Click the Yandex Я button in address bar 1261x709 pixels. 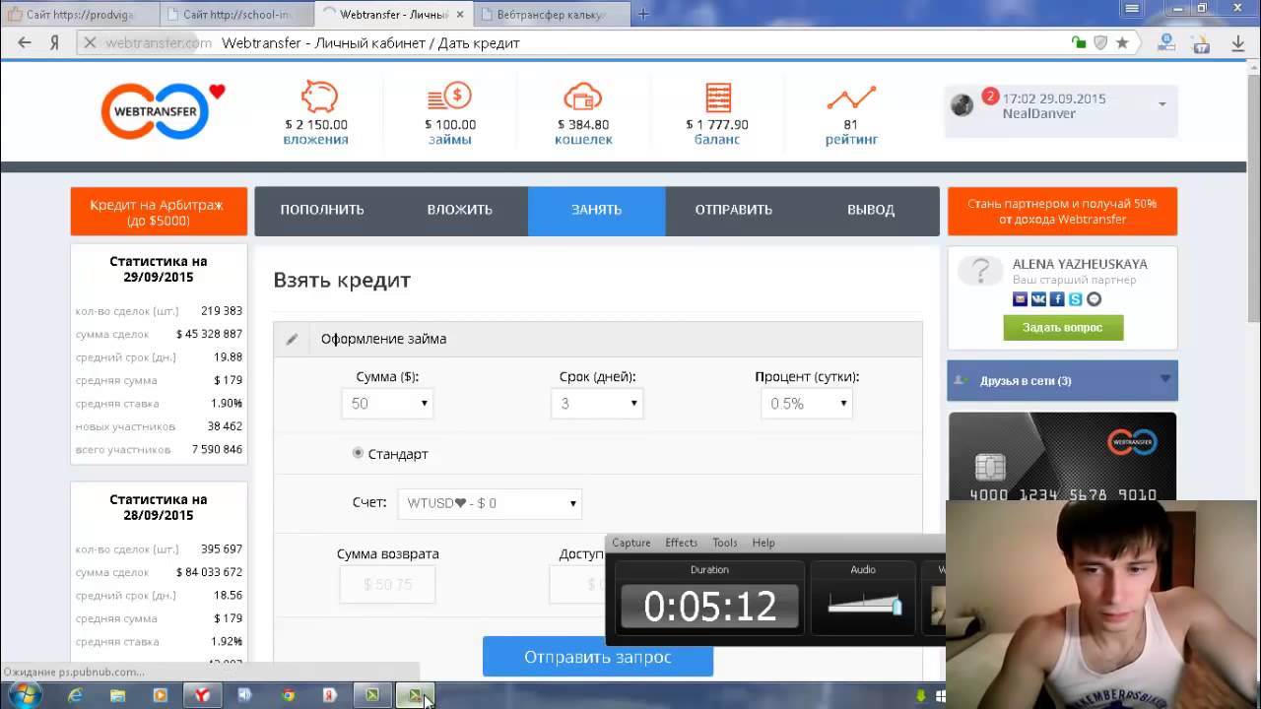click(55, 42)
